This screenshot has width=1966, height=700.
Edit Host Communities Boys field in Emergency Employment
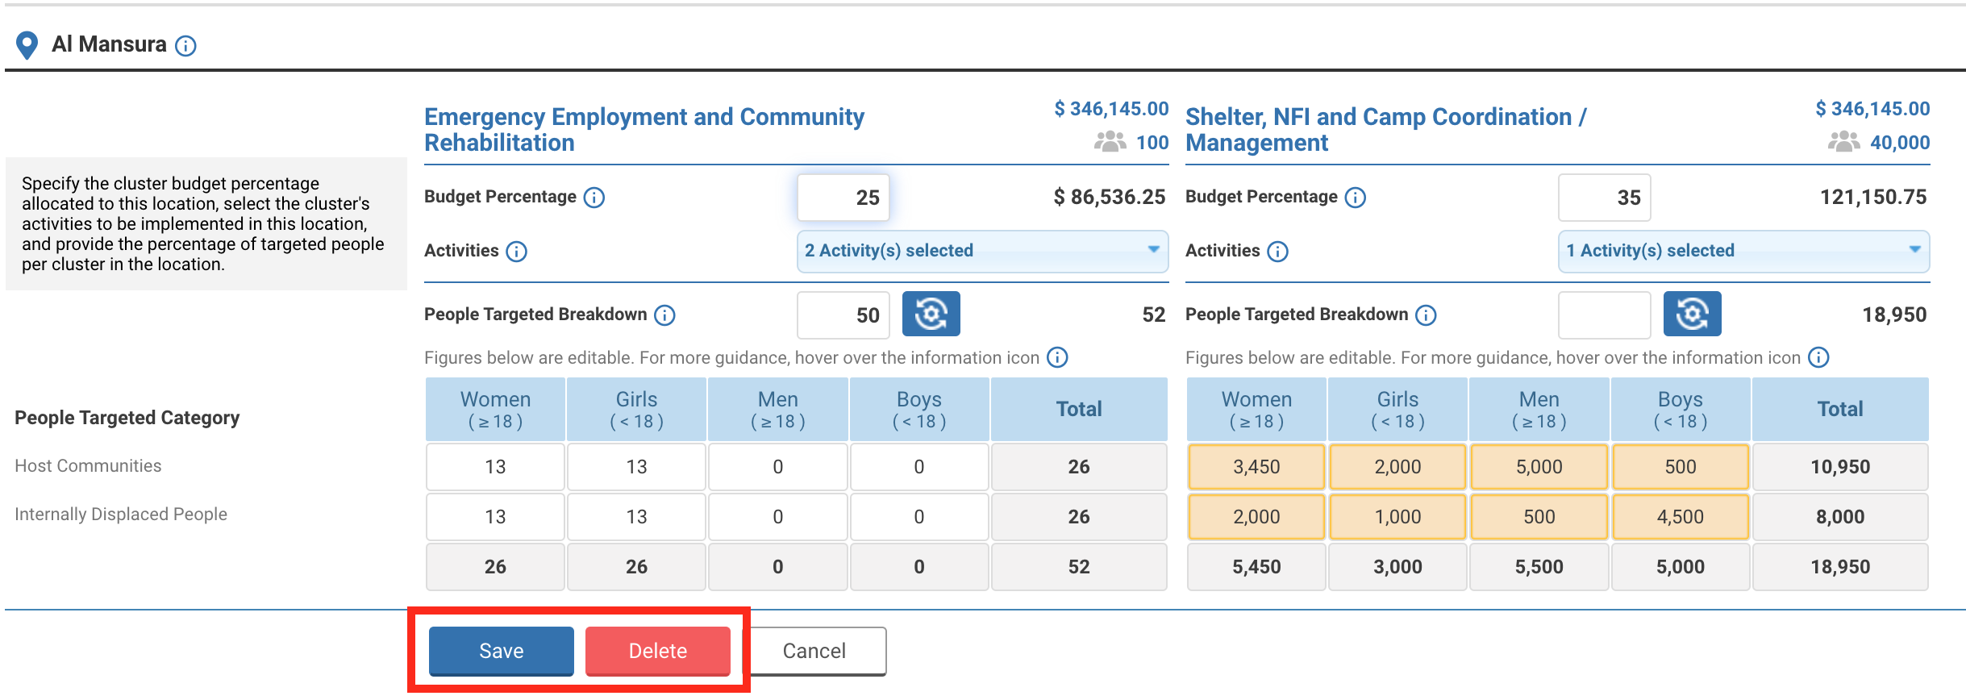click(x=918, y=467)
